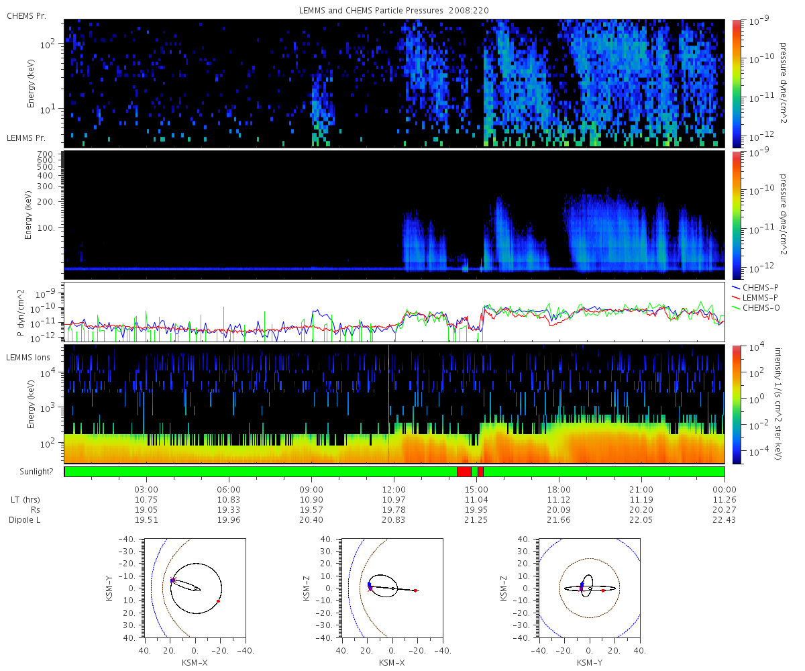Click the LEMMS Ions intensity color bar

tap(736, 404)
